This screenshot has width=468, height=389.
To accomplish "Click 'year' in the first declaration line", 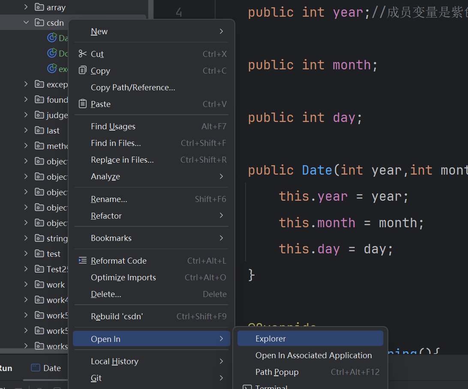I will pyautogui.click(x=348, y=12).
